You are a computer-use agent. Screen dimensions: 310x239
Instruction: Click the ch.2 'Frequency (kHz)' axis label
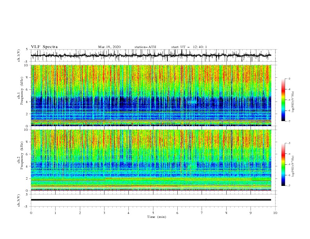(22, 155)
